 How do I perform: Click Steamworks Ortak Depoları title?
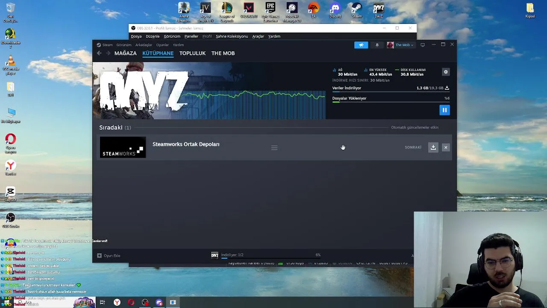[186, 144]
